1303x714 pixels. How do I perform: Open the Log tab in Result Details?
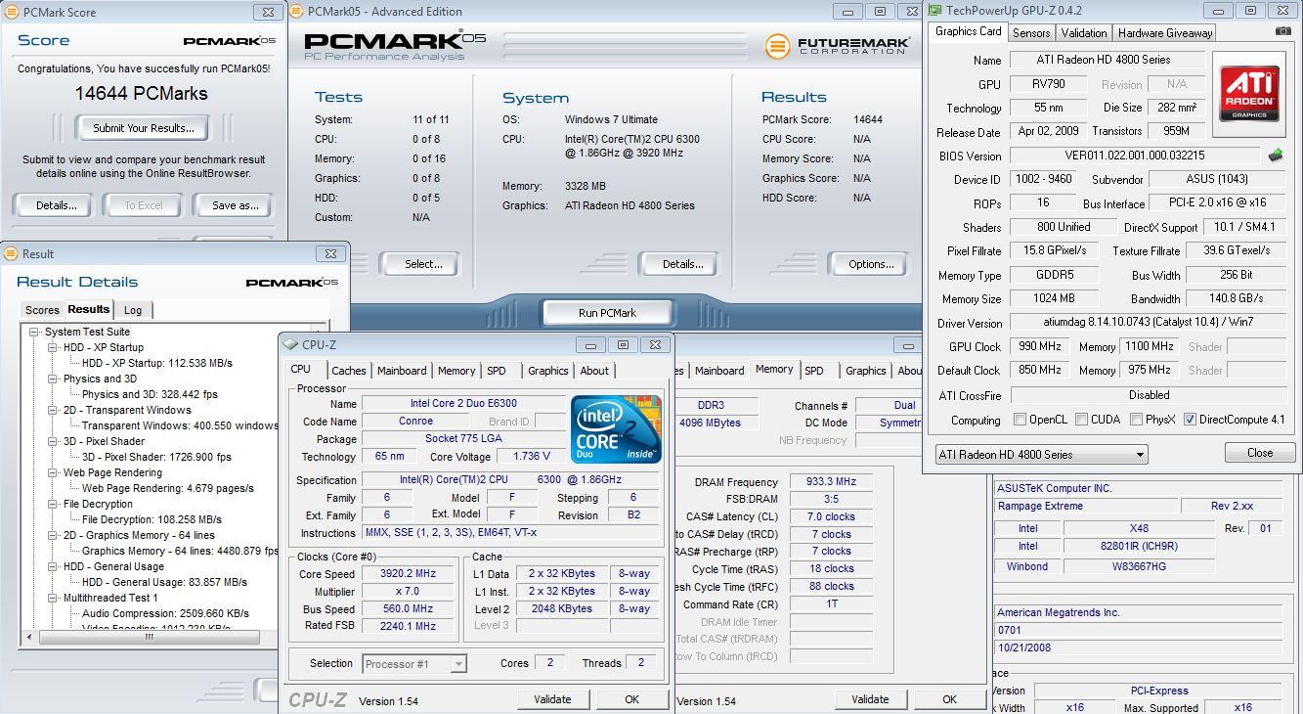(x=133, y=310)
